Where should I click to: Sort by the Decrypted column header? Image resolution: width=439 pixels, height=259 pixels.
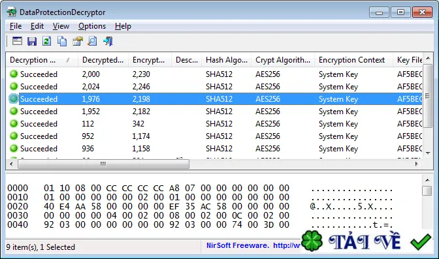point(103,60)
